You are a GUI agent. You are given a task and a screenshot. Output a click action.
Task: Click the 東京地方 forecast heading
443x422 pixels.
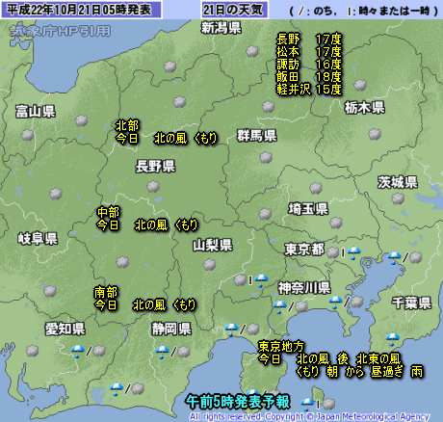pos(281,346)
